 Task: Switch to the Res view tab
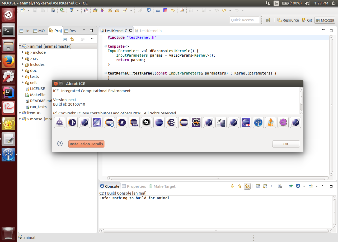tap(70, 31)
